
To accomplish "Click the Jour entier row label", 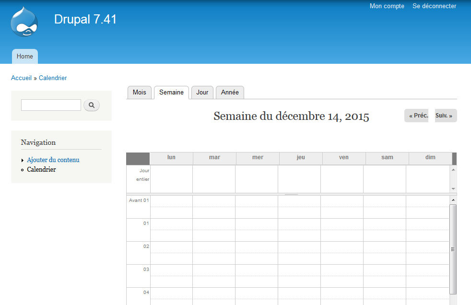I will pyautogui.click(x=142, y=175).
